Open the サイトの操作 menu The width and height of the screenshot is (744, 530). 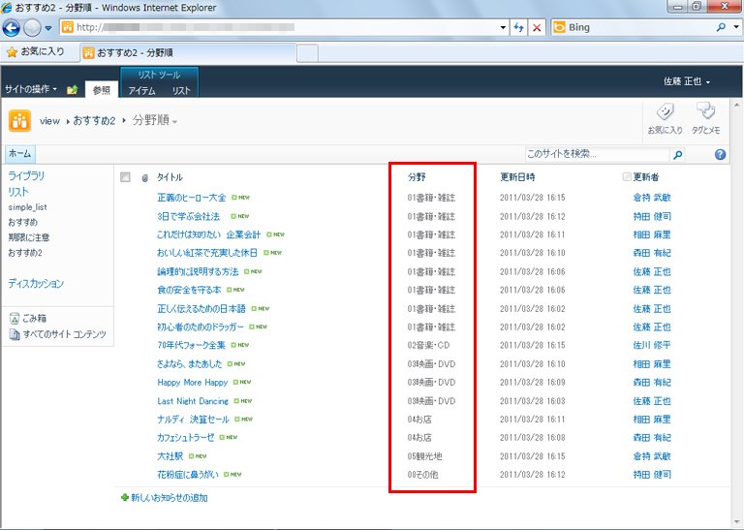[31, 89]
